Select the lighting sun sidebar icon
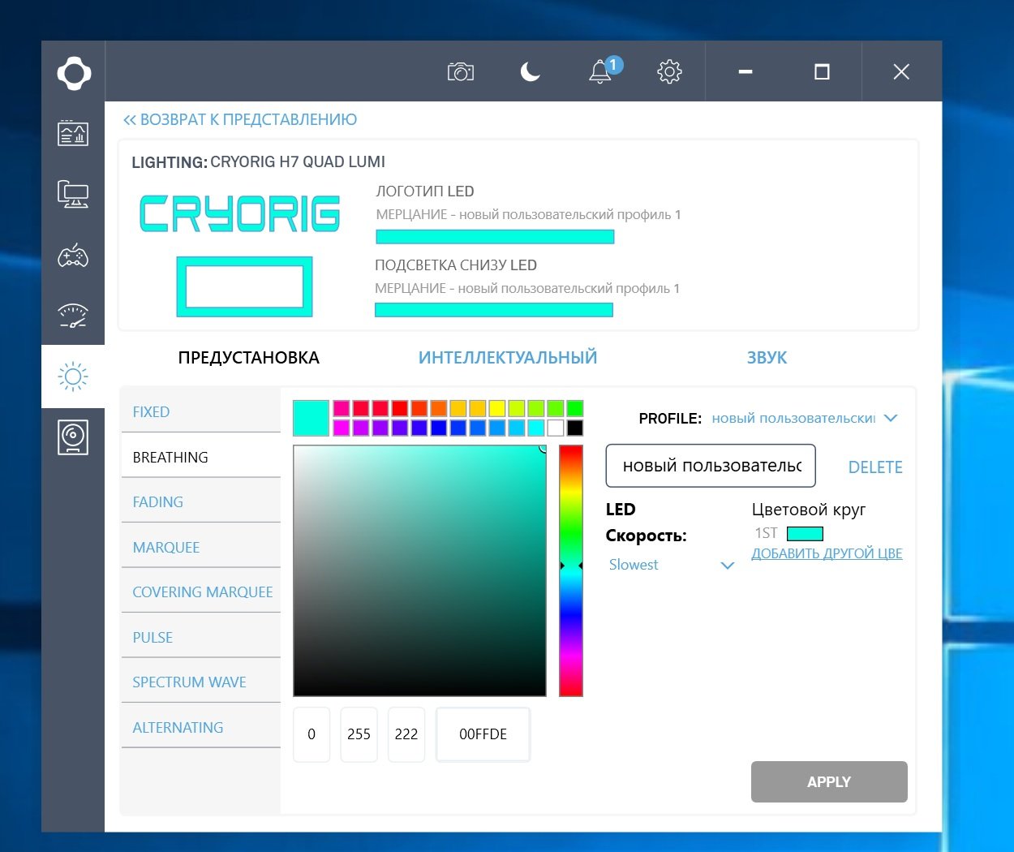This screenshot has height=852, width=1014. pyautogui.click(x=73, y=377)
